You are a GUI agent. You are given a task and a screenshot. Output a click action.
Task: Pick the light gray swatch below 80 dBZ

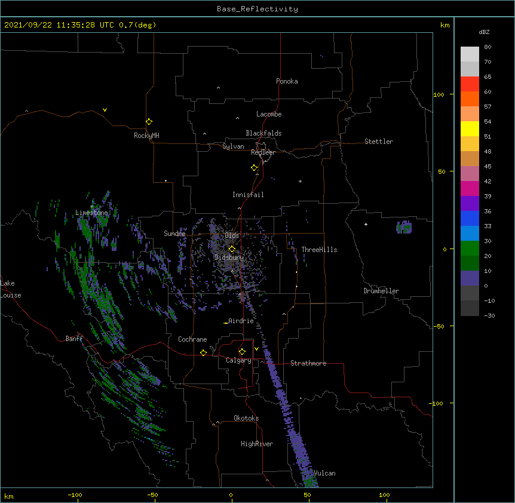[470, 54]
